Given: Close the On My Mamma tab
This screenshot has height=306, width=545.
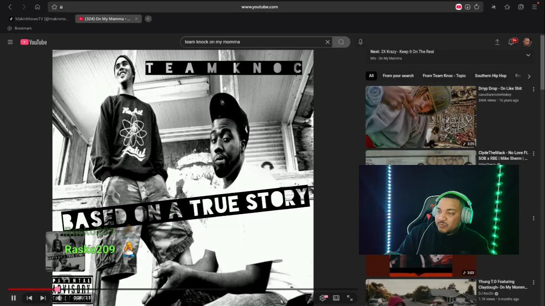Looking at the screenshot, I should tap(136, 19).
